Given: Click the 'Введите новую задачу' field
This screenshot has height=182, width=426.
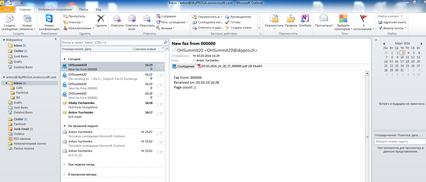Looking at the screenshot, I should click(x=400, y=141).
